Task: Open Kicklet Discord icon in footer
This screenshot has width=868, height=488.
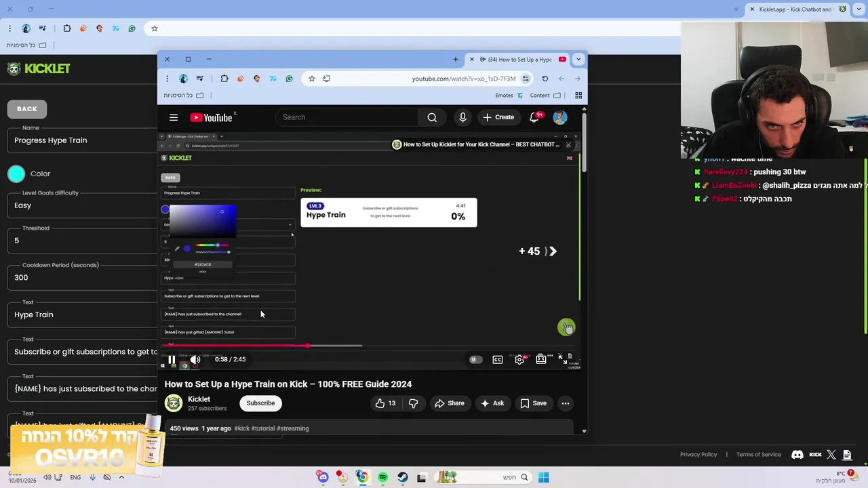Action: pos(798,455)
